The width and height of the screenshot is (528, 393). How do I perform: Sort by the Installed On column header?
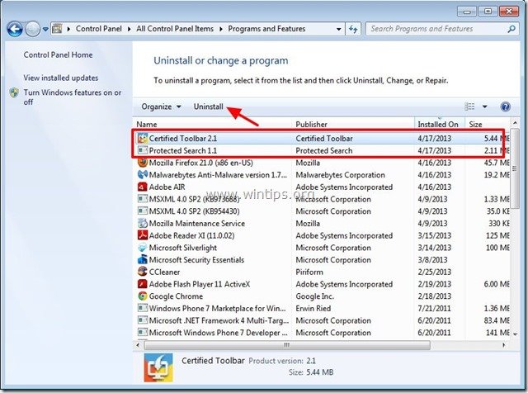[x=438, y=125]
